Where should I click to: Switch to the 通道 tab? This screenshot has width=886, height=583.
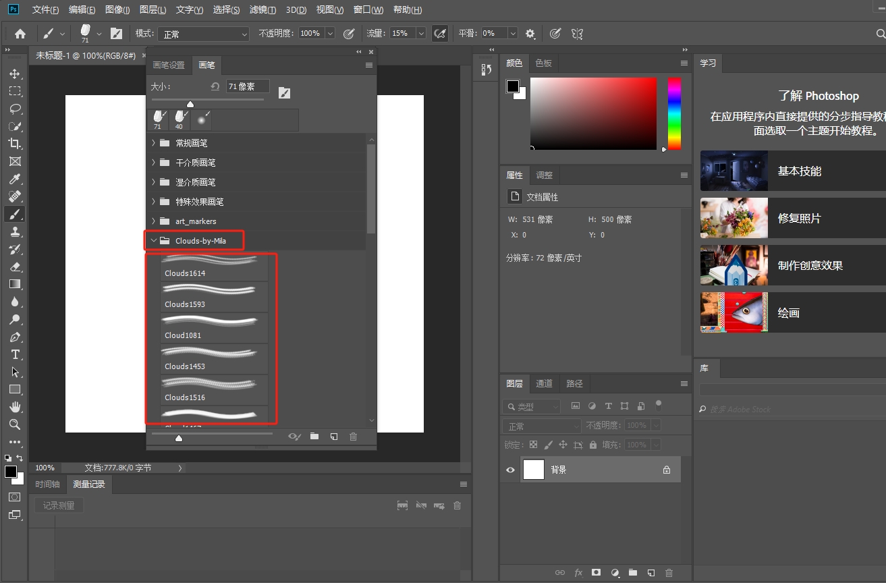(x=544, y=383)
